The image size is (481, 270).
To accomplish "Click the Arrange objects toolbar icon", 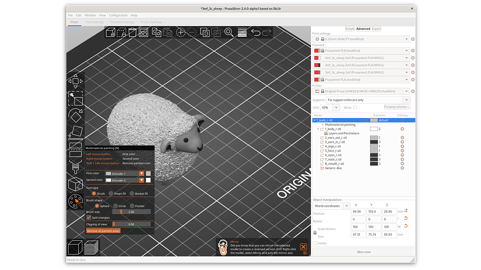I will point(143,32).
